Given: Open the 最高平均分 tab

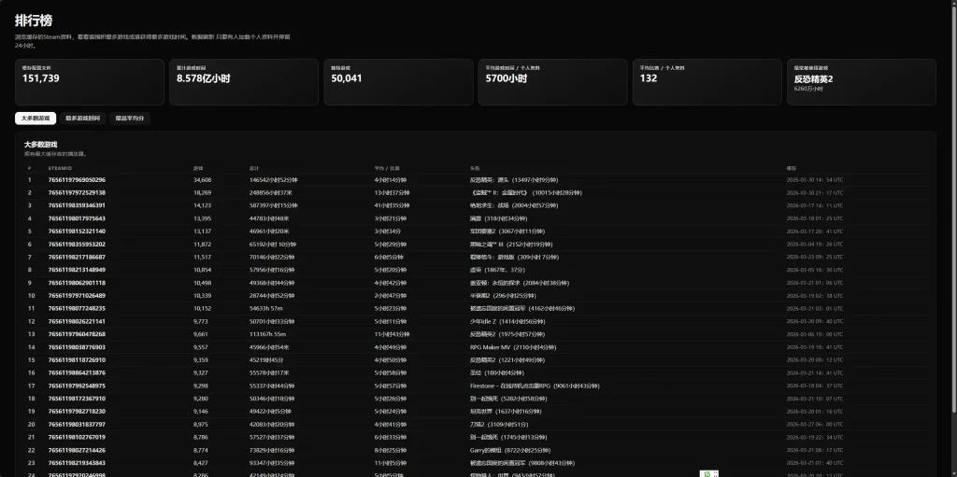Looking at the screenshot, I should tap(130, 119).
